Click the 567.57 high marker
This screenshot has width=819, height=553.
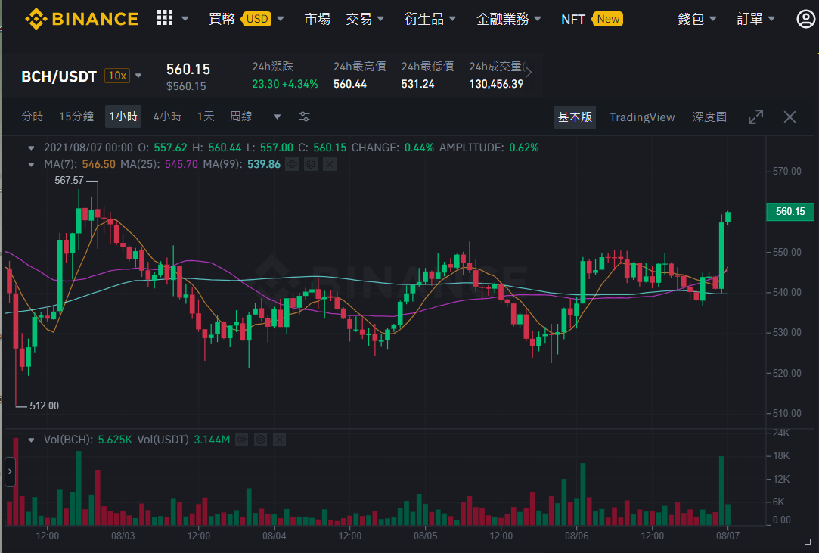(69, 180)
